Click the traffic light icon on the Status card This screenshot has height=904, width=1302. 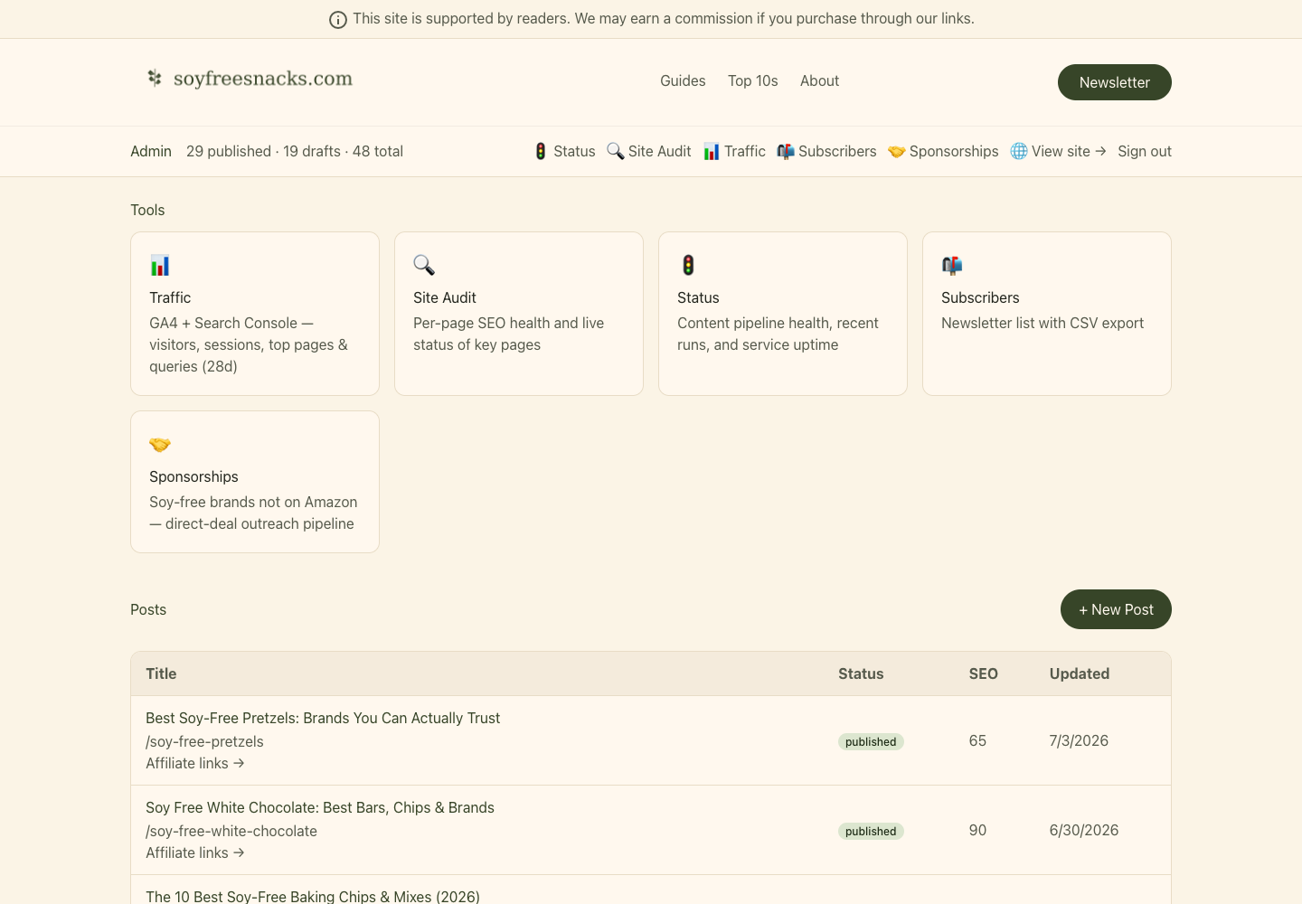click(688, 265)
